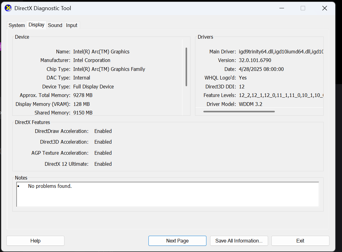
Task: Click Device Type value 'Full Display Device'
Action: [x=93, y=87]
